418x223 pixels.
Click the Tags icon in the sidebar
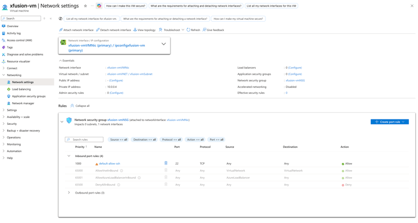[x=4, y=47]
